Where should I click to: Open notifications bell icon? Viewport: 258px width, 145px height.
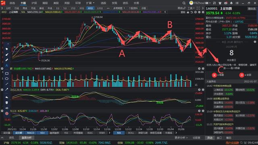point(231,3)
